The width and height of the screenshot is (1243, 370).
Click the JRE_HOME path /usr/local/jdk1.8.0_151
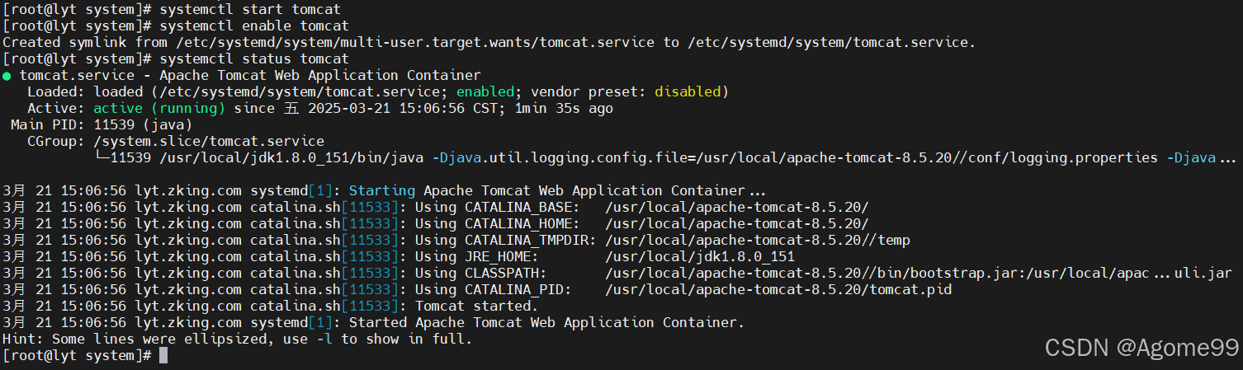click(x=700, y=257)
